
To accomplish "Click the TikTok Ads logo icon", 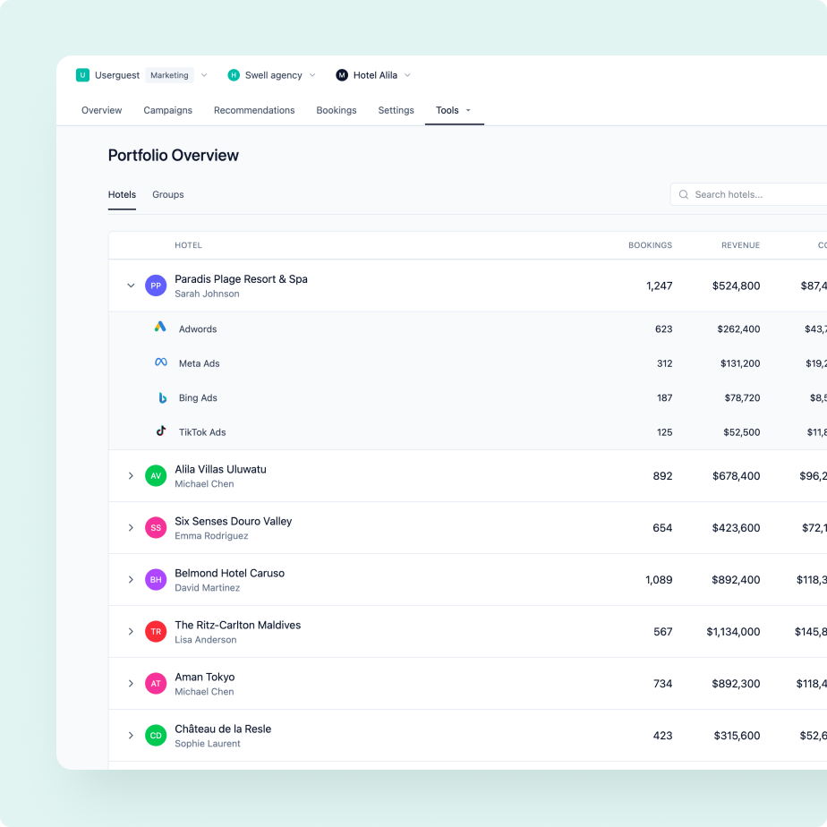I will pyautogui.click(x=161, y=431).
